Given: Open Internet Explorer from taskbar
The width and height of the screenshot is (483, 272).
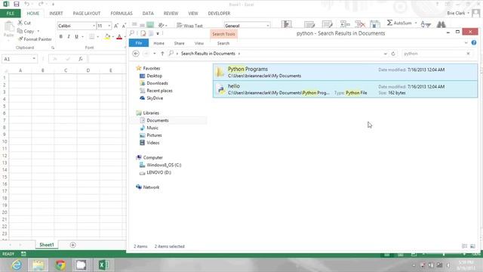Looking at the screenshot, I should pyautogui.click(x=17, y=265).
